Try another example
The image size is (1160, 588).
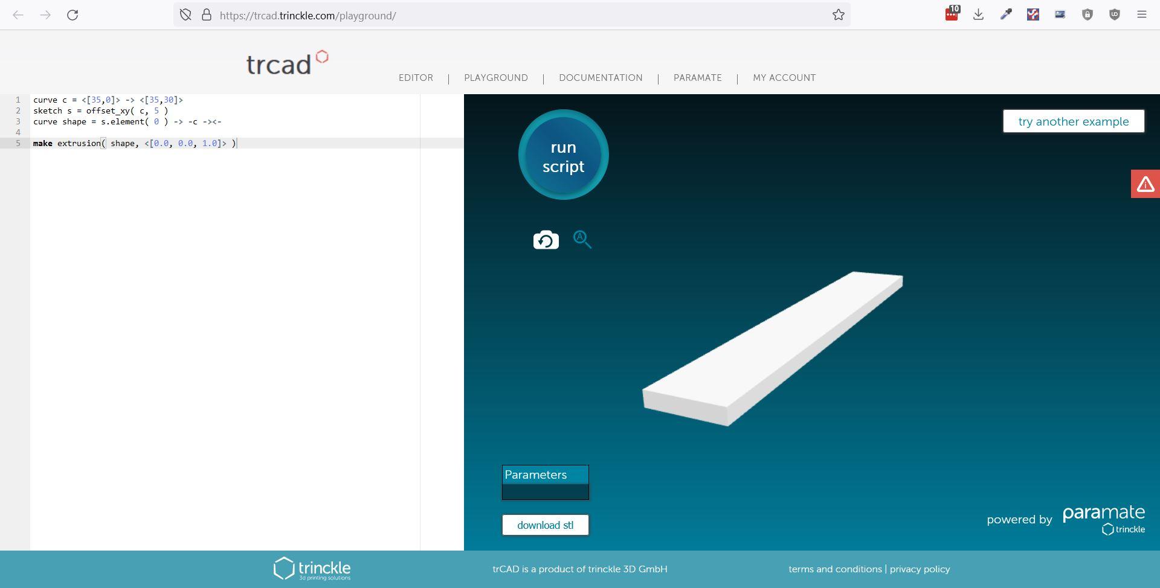pyautogui.click(x=1073, y=121)
